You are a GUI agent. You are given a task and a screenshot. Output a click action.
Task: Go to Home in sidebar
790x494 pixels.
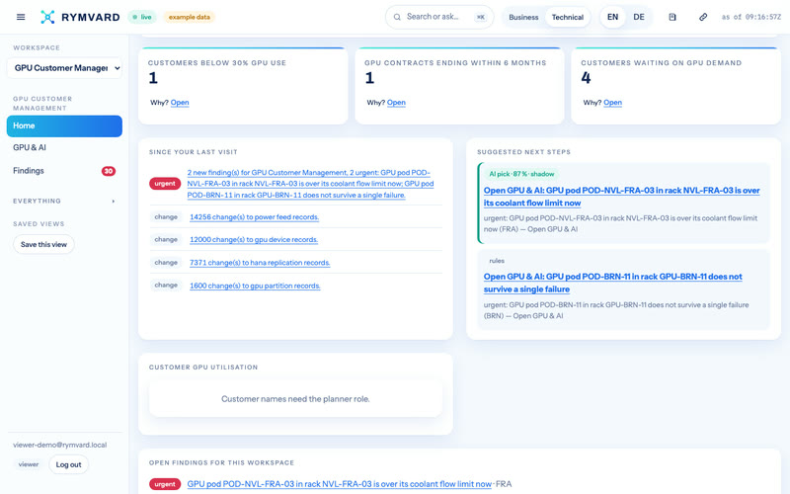point(64,126)
